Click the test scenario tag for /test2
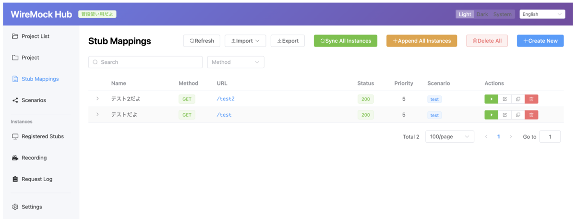Screen dimensions: 576x219 coord(434,99)
